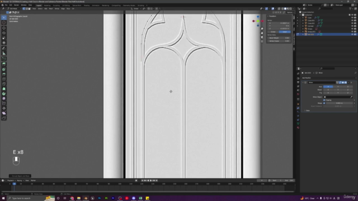
Task: Click the Mirror Object eyedropper icon
Action: point(351,97)
